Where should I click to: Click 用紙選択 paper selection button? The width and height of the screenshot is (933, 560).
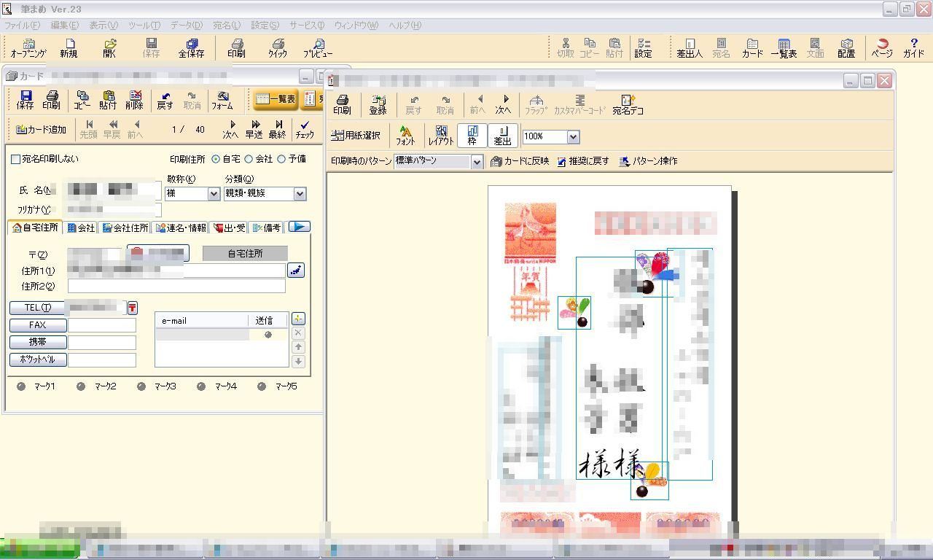pos(356,136)
